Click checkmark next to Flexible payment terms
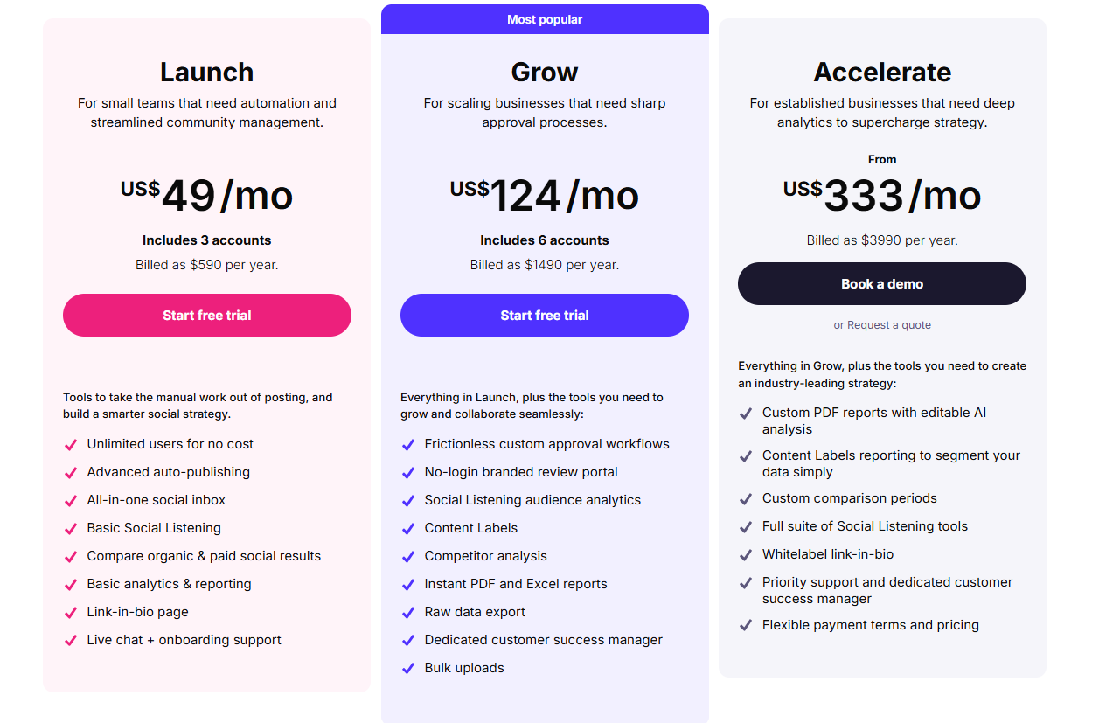This screenshot has width=1099, height=723. pos(746,626)
